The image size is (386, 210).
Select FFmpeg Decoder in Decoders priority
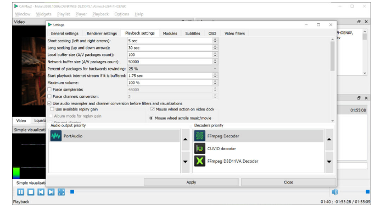tap(258, 136)
